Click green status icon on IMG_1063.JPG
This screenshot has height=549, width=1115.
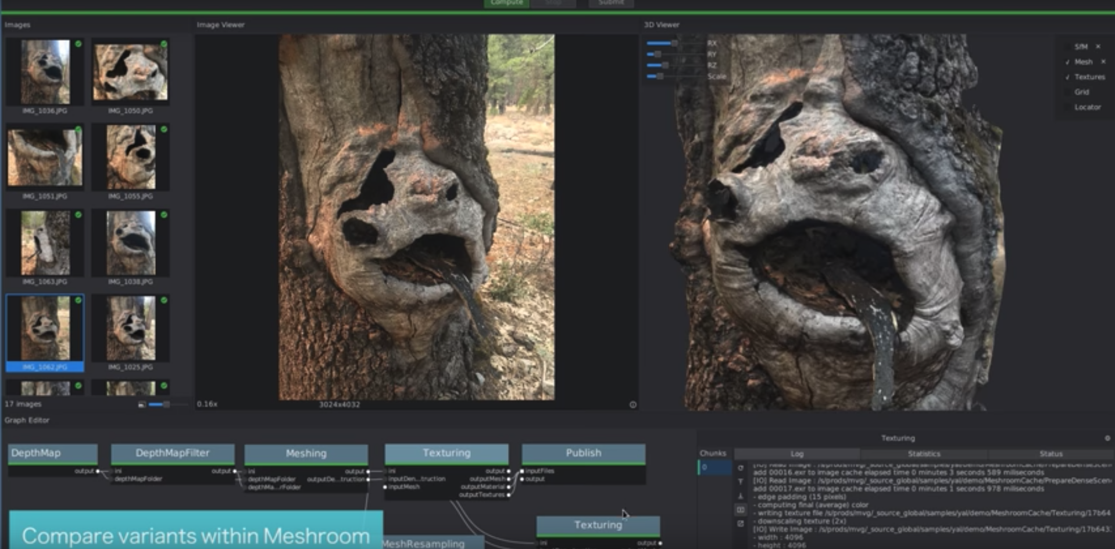[x=78, y=215]
